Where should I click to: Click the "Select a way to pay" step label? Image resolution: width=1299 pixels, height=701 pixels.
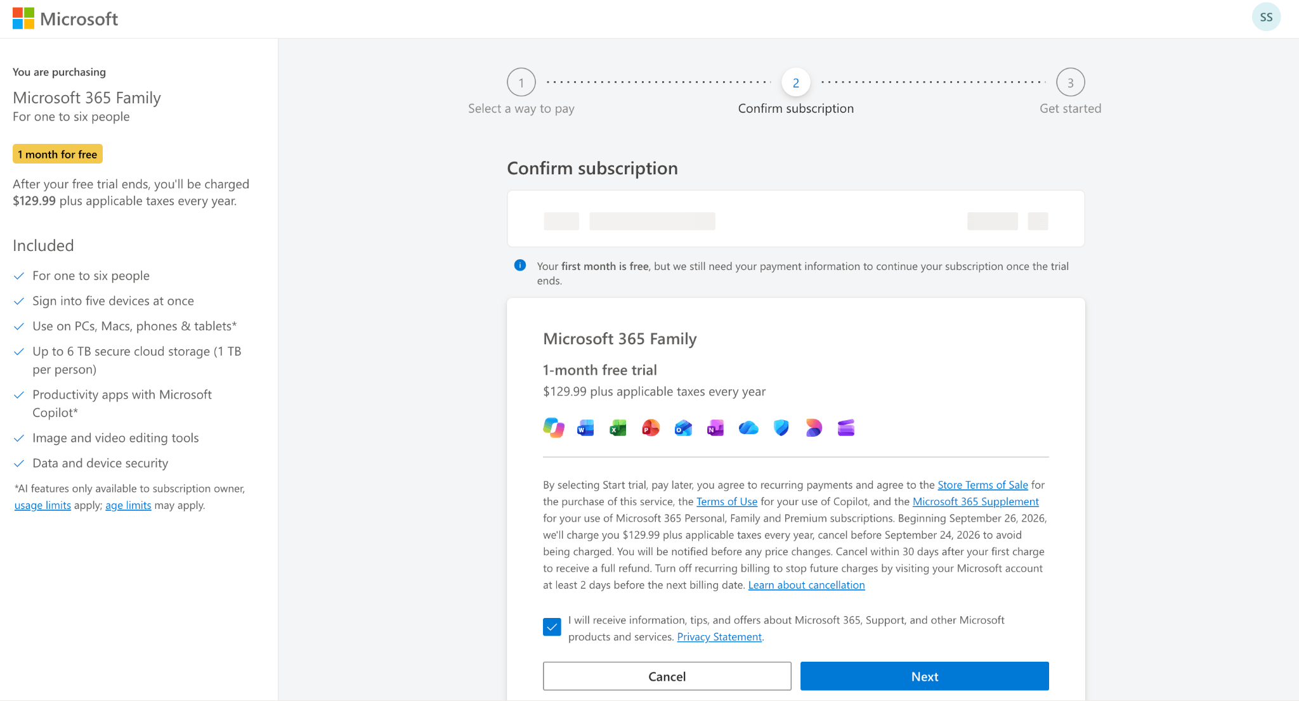[521, 108]
